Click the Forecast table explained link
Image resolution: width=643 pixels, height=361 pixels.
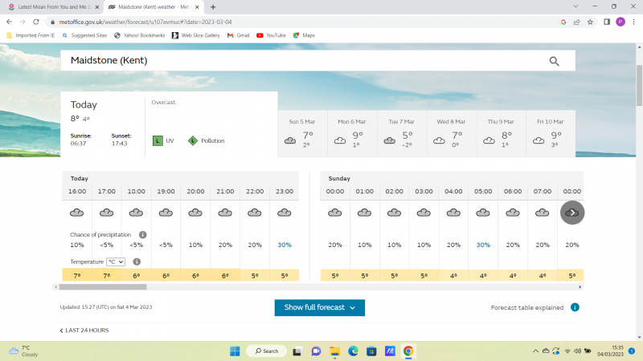click(527, 307)
